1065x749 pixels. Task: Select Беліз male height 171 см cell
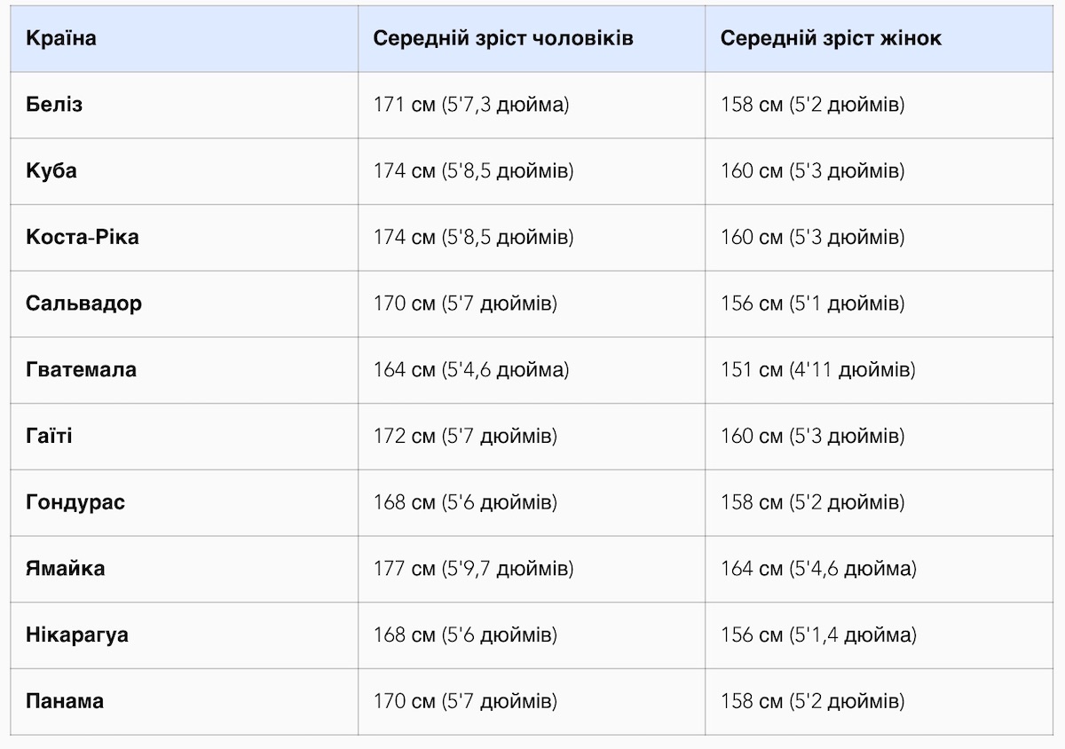point(471,105)
